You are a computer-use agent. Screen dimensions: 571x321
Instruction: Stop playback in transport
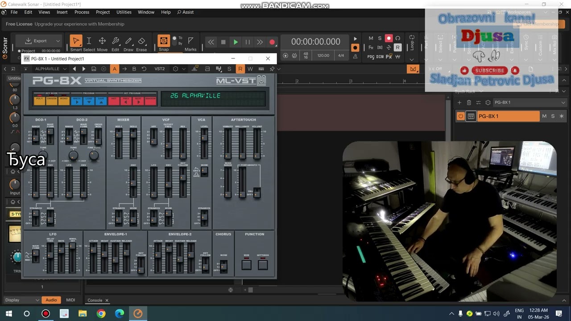point(223,42)
